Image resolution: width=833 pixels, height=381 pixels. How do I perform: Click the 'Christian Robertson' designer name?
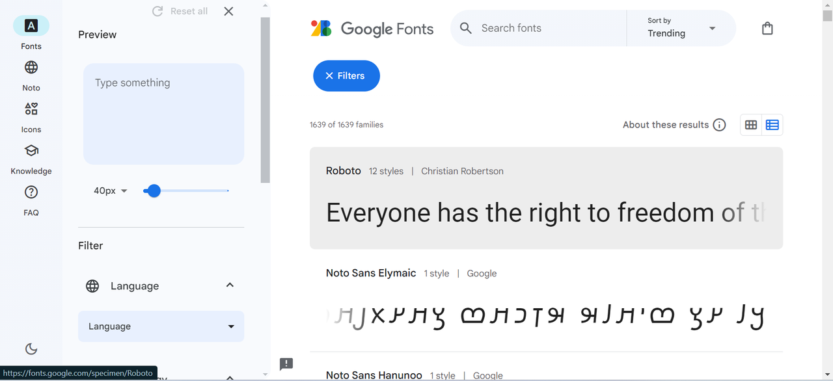click(462, 171)
